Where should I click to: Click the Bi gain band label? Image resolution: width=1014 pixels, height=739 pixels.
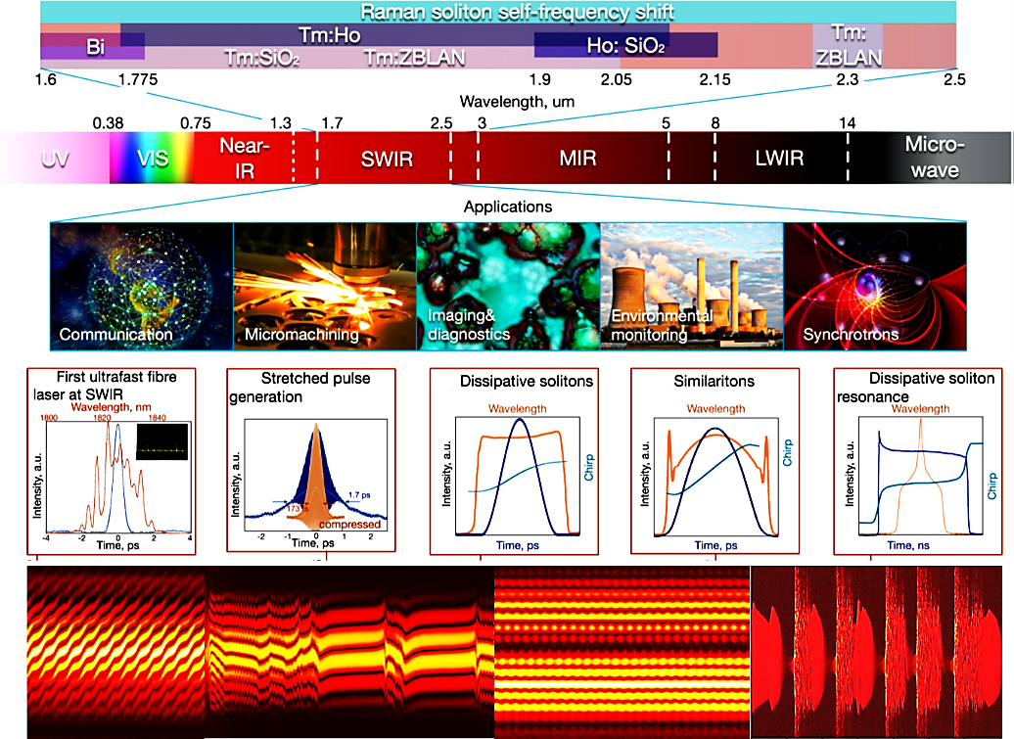94,46
